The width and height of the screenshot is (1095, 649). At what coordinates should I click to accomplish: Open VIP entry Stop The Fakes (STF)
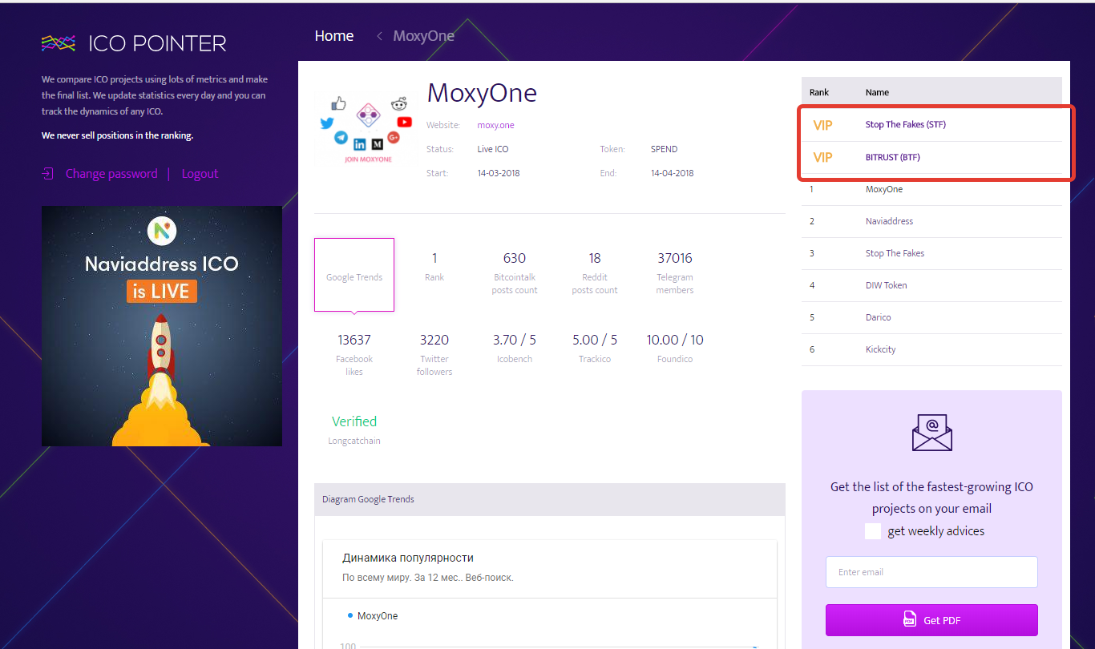click(931, 125)
